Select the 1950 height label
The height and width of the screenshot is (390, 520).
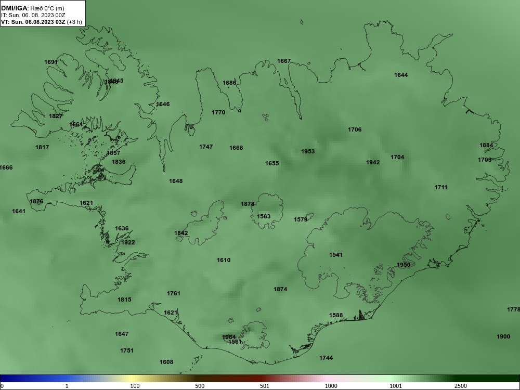pos(404,265)
